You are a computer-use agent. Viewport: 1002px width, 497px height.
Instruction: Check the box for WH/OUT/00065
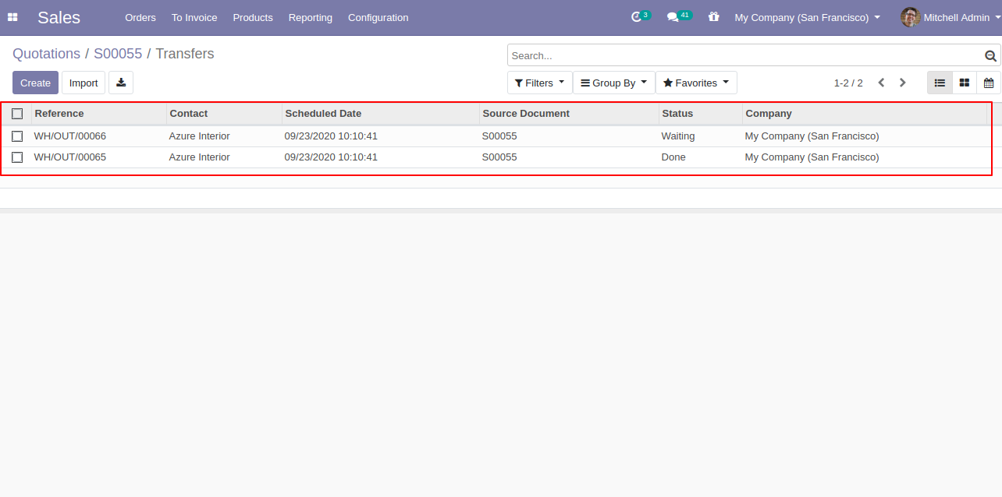click(x=17, y=157)
